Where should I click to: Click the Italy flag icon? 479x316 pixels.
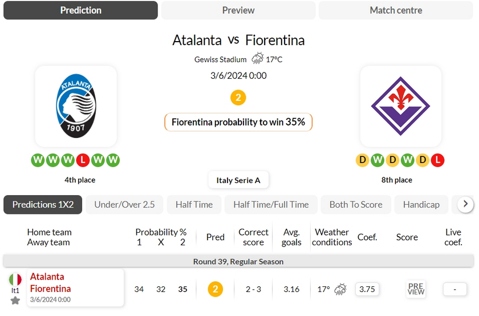tap(15, 279)
